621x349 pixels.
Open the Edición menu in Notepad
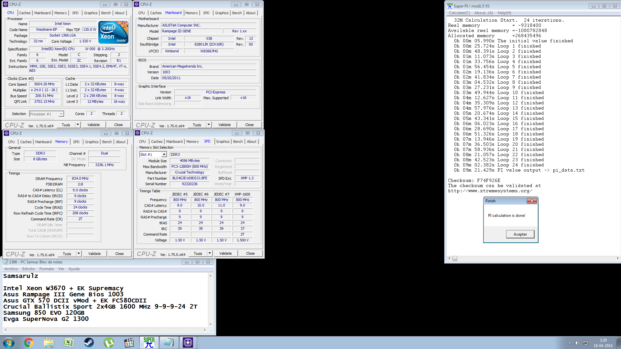coord(28,269)
